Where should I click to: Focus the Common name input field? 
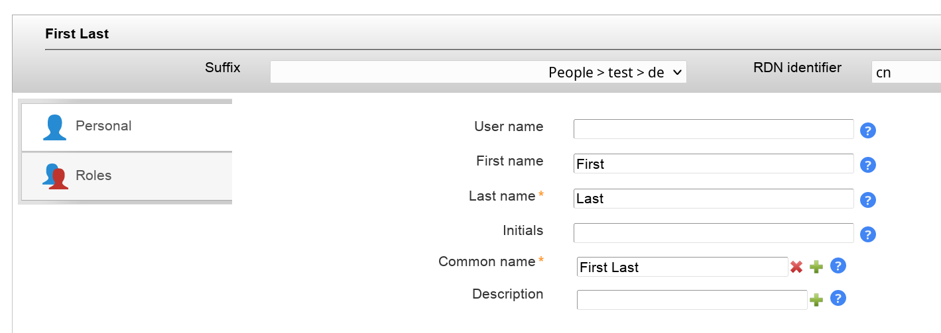682,267
